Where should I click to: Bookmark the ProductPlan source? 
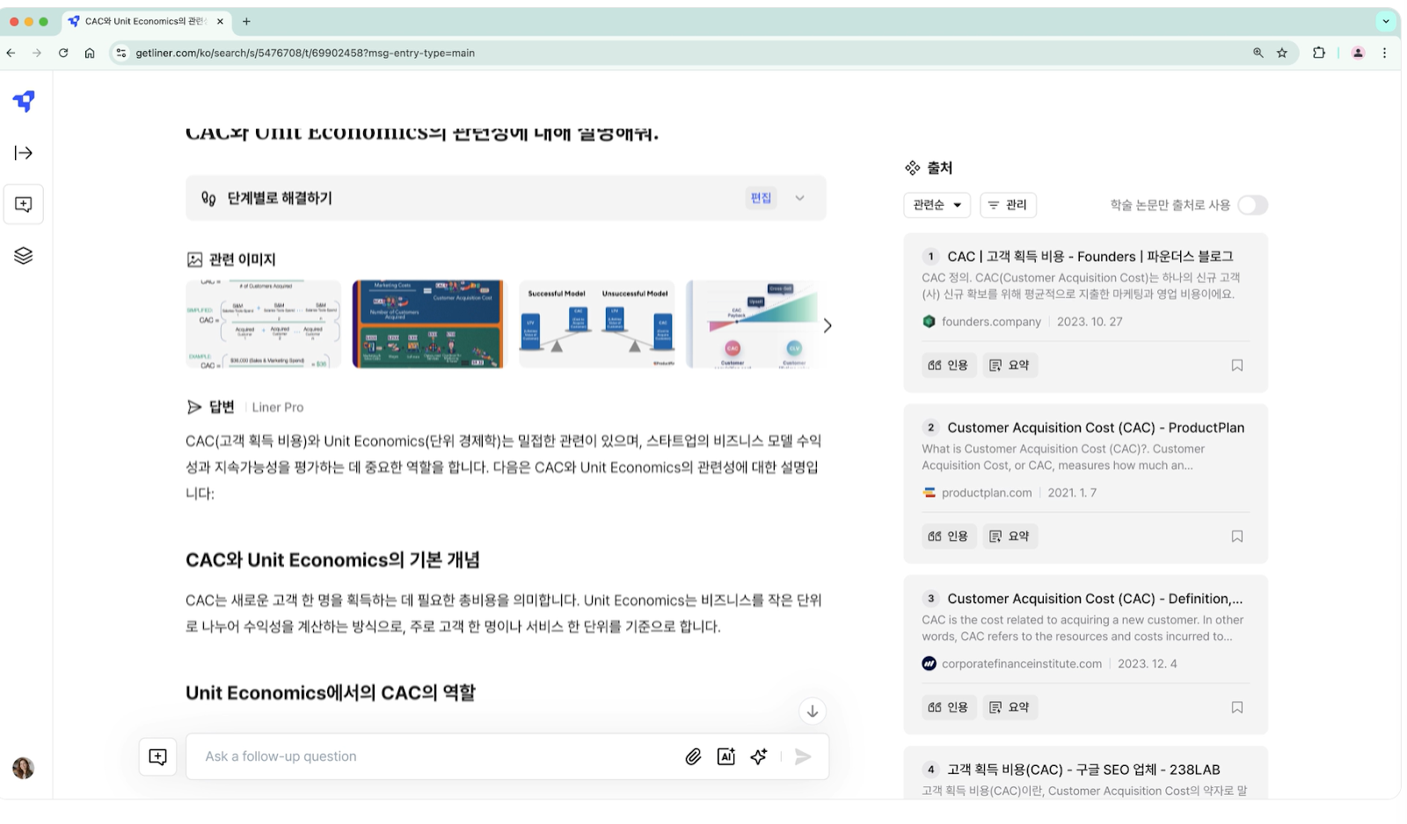[x=1237, y=536]
